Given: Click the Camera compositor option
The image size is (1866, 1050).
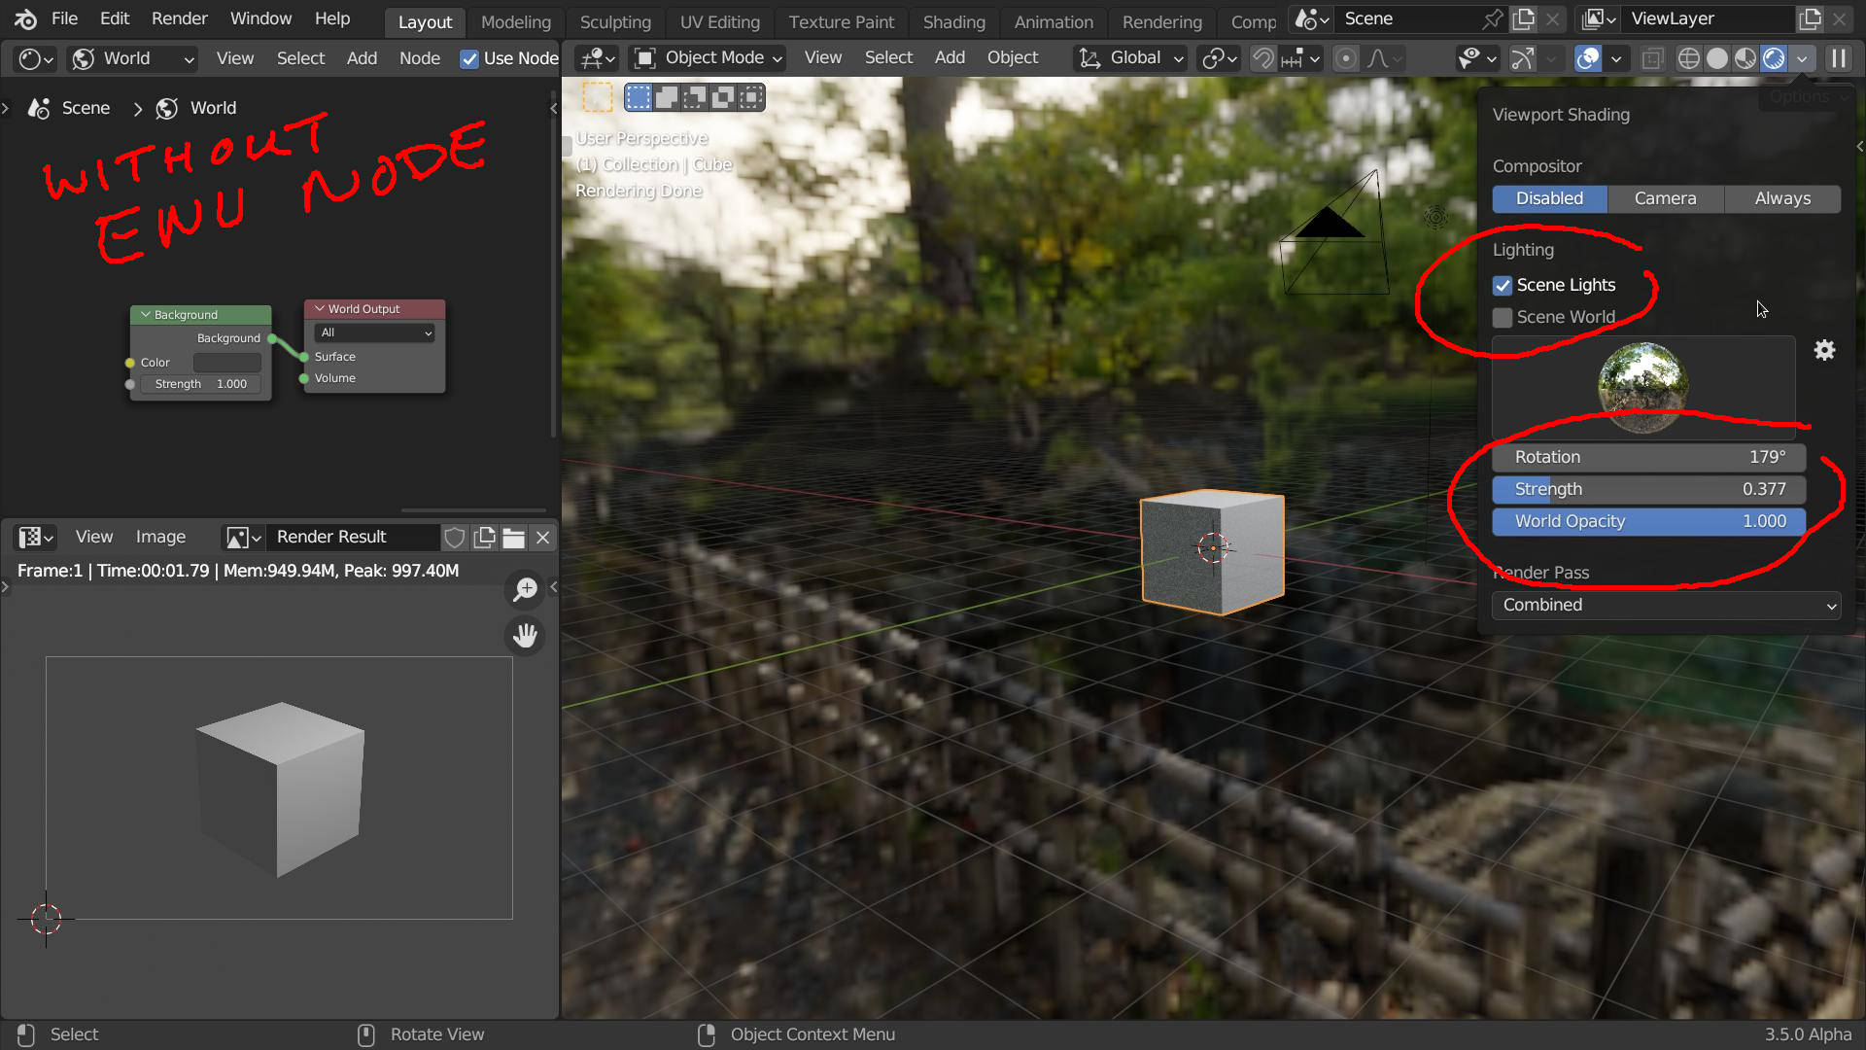Looking at the screenshot, I should click(x=1665, y=198).
